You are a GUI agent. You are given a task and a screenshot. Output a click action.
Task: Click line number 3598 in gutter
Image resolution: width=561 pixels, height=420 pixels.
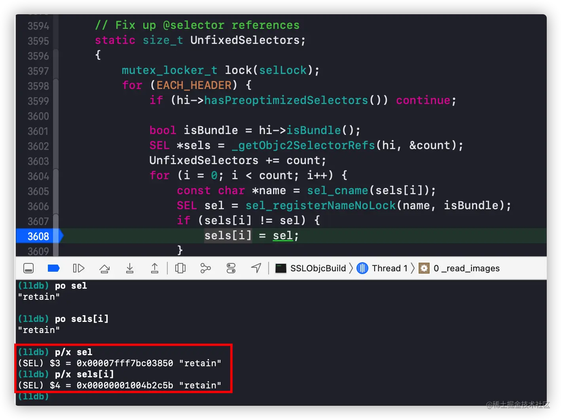(38, 86)
